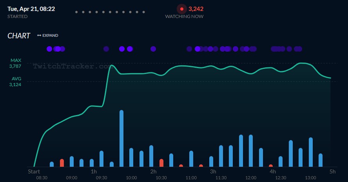
Task: Select the max viewers value 3,787
Action: click(15, 66)
